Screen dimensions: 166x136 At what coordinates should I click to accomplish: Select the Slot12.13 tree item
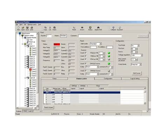click(33, 97)
